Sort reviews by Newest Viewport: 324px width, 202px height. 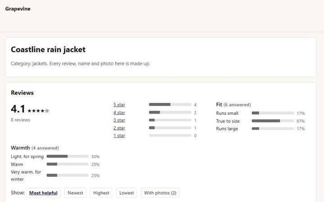(75, 193)
